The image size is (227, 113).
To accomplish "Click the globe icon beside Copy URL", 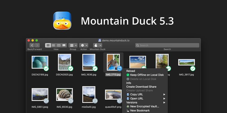I will [x=128, y=94].
